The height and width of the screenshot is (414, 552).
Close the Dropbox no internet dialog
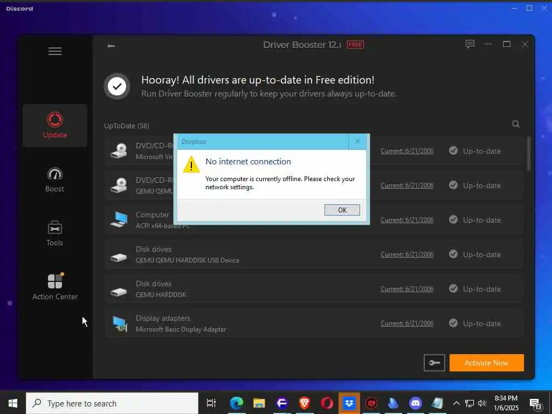click(x=357, y=142)
